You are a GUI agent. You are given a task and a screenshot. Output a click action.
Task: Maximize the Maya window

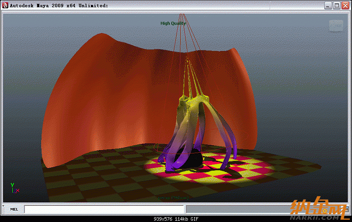coord(337,5)
